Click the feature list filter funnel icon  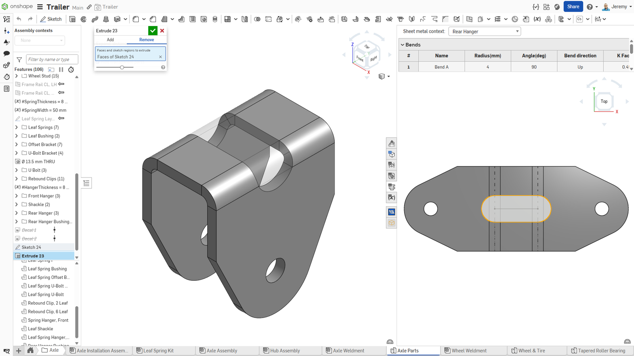click(x=19, y=60)
